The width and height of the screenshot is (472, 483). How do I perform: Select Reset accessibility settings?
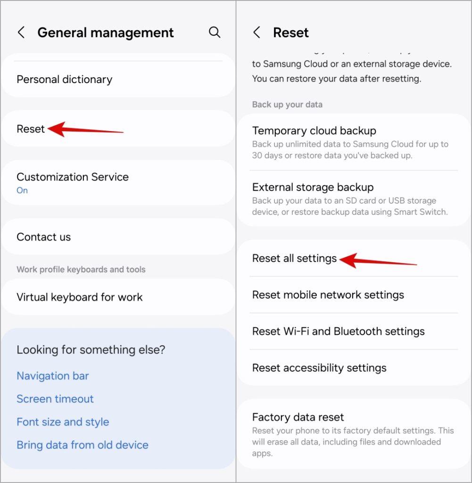(354, 368)
